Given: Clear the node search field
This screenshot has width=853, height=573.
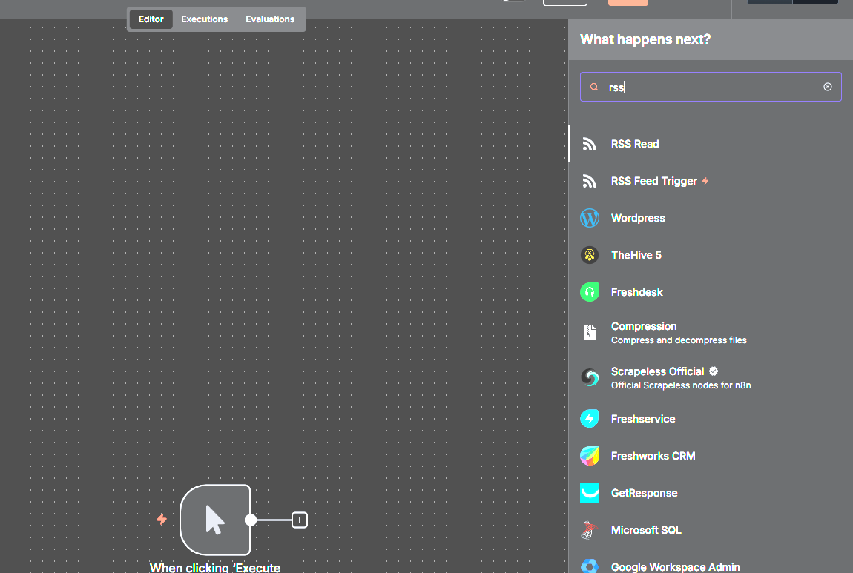Looking at the screenshot, I should pyautogui.click(x=828, y=87).
